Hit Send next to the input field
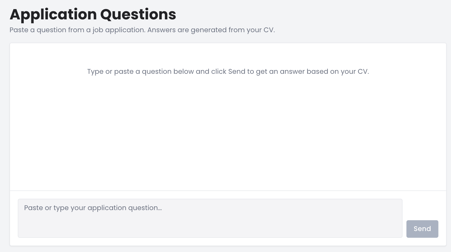This screenshot has height=252, width=451. pos(422,229)
